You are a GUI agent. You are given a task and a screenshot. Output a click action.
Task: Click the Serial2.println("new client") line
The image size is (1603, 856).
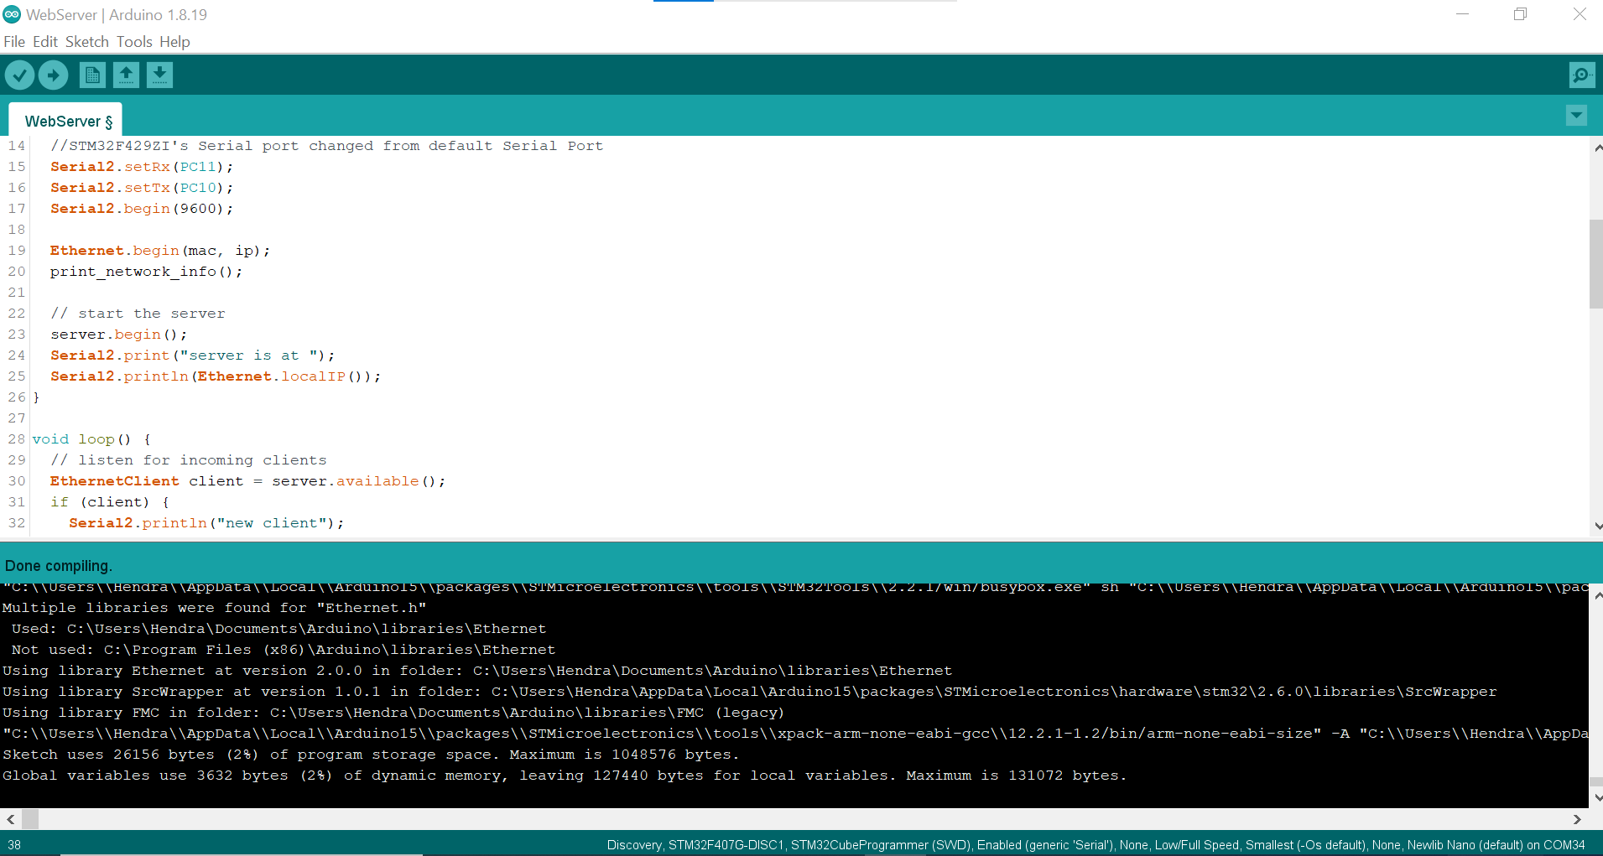206,523
